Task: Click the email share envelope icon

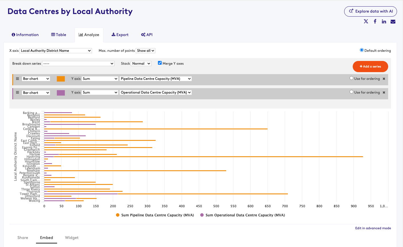Action: click(393, 21)
